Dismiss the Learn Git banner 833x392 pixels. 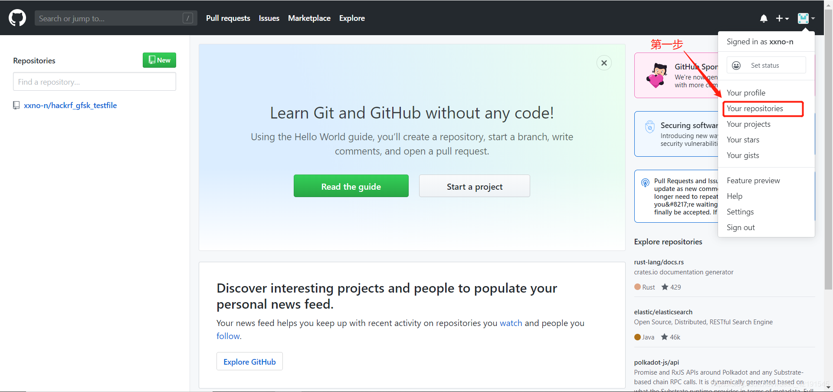[604, 63]
